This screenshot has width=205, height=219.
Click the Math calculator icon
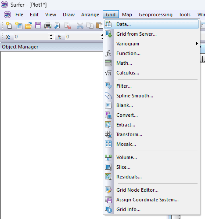[x=108, y=63]
